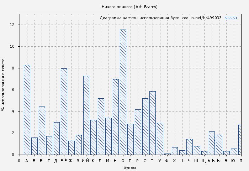The height and width of the screenshot is (171, 249).
Task: Click the tallest bar for letter О
Action: pyautogui.click(x=123, y=92)
